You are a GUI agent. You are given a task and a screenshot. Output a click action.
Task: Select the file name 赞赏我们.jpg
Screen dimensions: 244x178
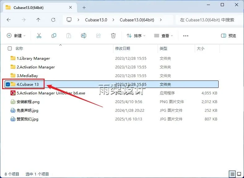pos(27,119)
